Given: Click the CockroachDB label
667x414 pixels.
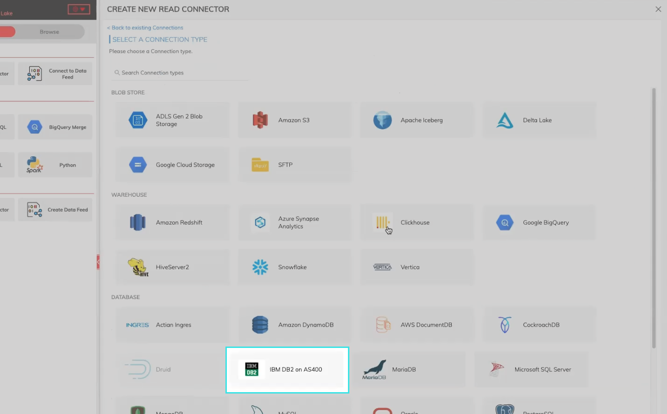Looking at the screenshot, I should [541, 325].
